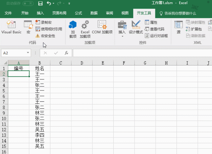212x154 pixels.
Task: Click Refresh Data (刷新数据)
Action: [195, 36]
